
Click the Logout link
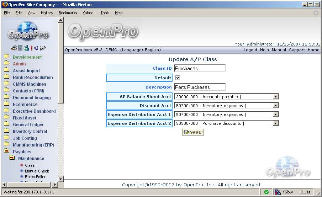250,50
